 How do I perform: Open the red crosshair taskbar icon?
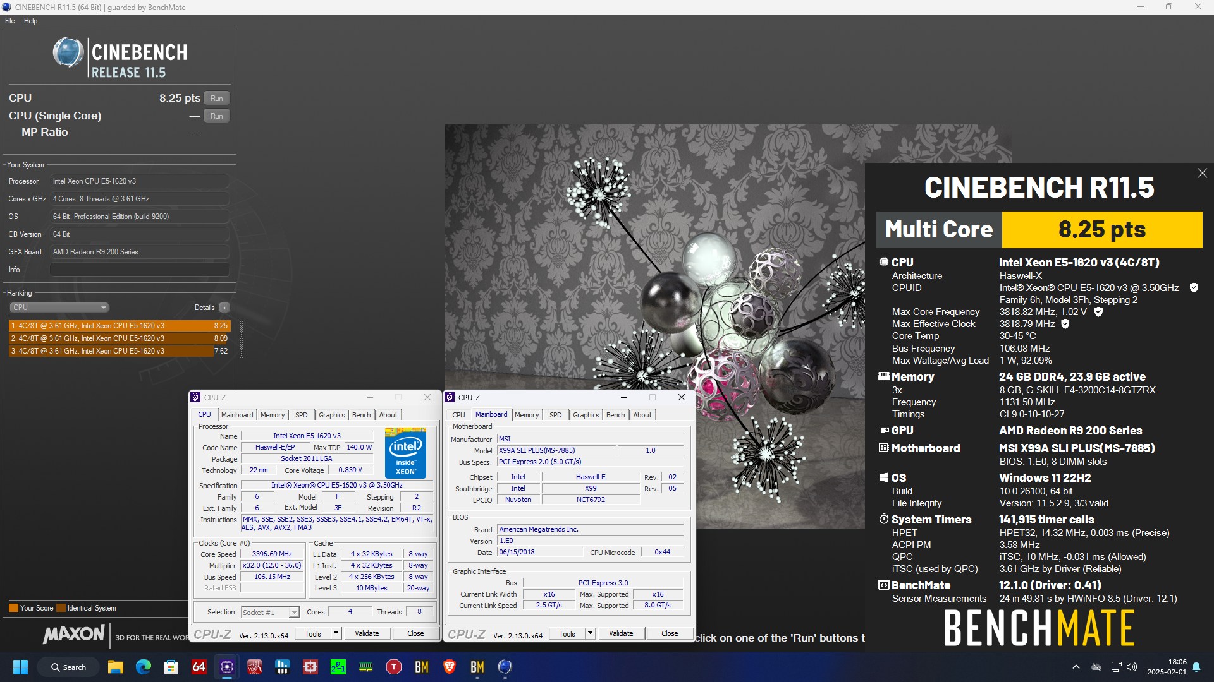[310, 667]
